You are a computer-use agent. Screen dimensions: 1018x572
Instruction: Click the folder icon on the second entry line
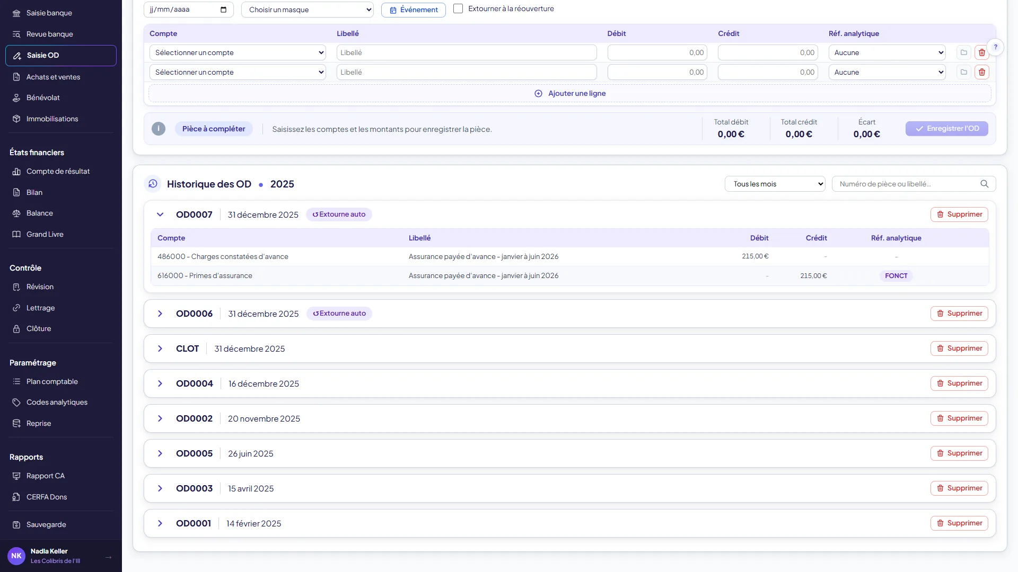964,72
